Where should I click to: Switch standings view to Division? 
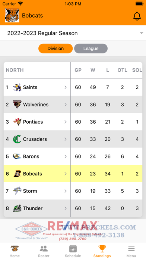55,49
